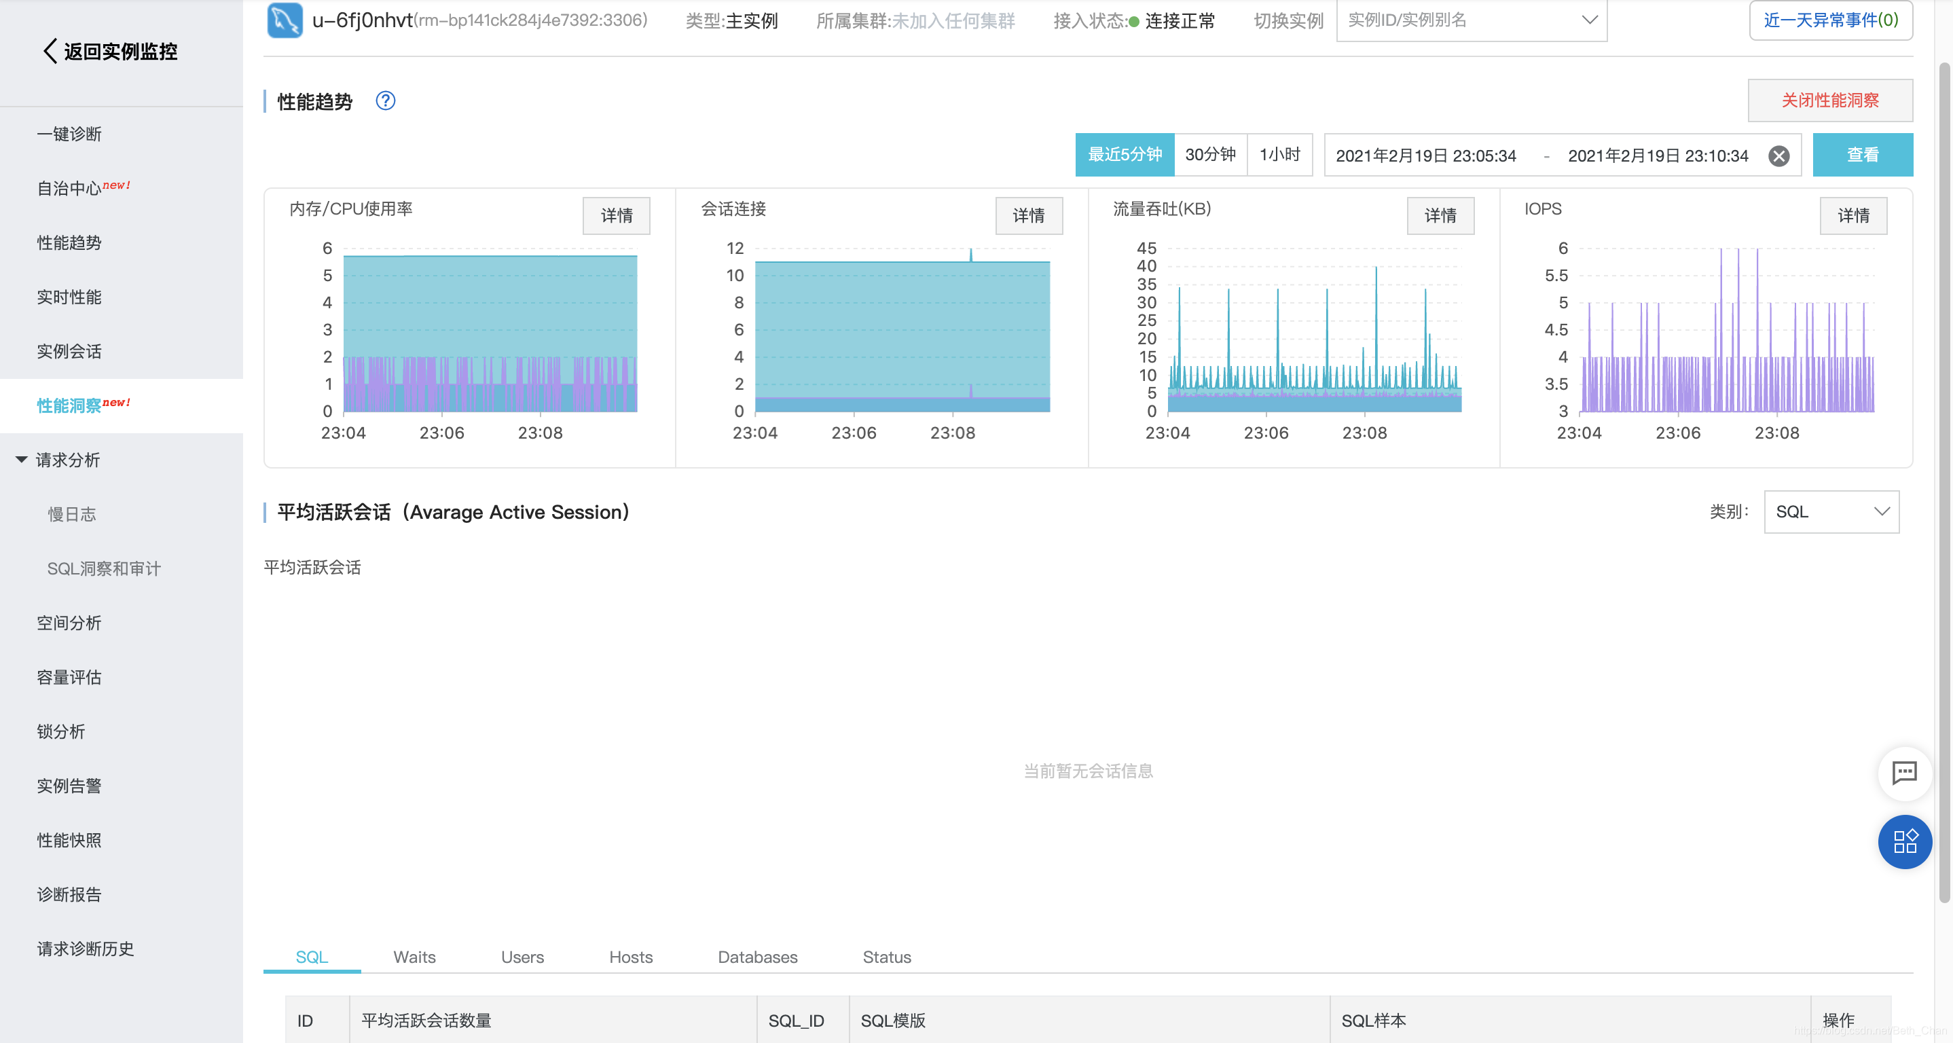Viewport: 1953px width, 1043px height.
Task: Open the 类别 SQL dropdown
Action: click(x=1831, y=511)
